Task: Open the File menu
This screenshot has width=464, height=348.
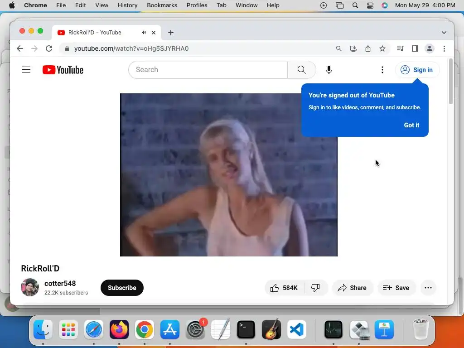Action: tap(61, 5)
